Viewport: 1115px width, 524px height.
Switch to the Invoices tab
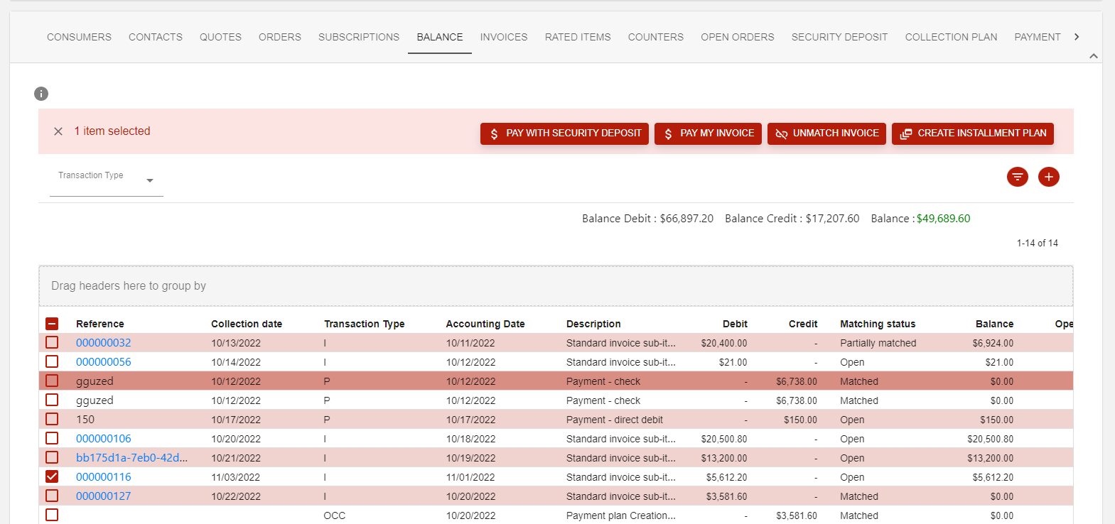(503, 37)
